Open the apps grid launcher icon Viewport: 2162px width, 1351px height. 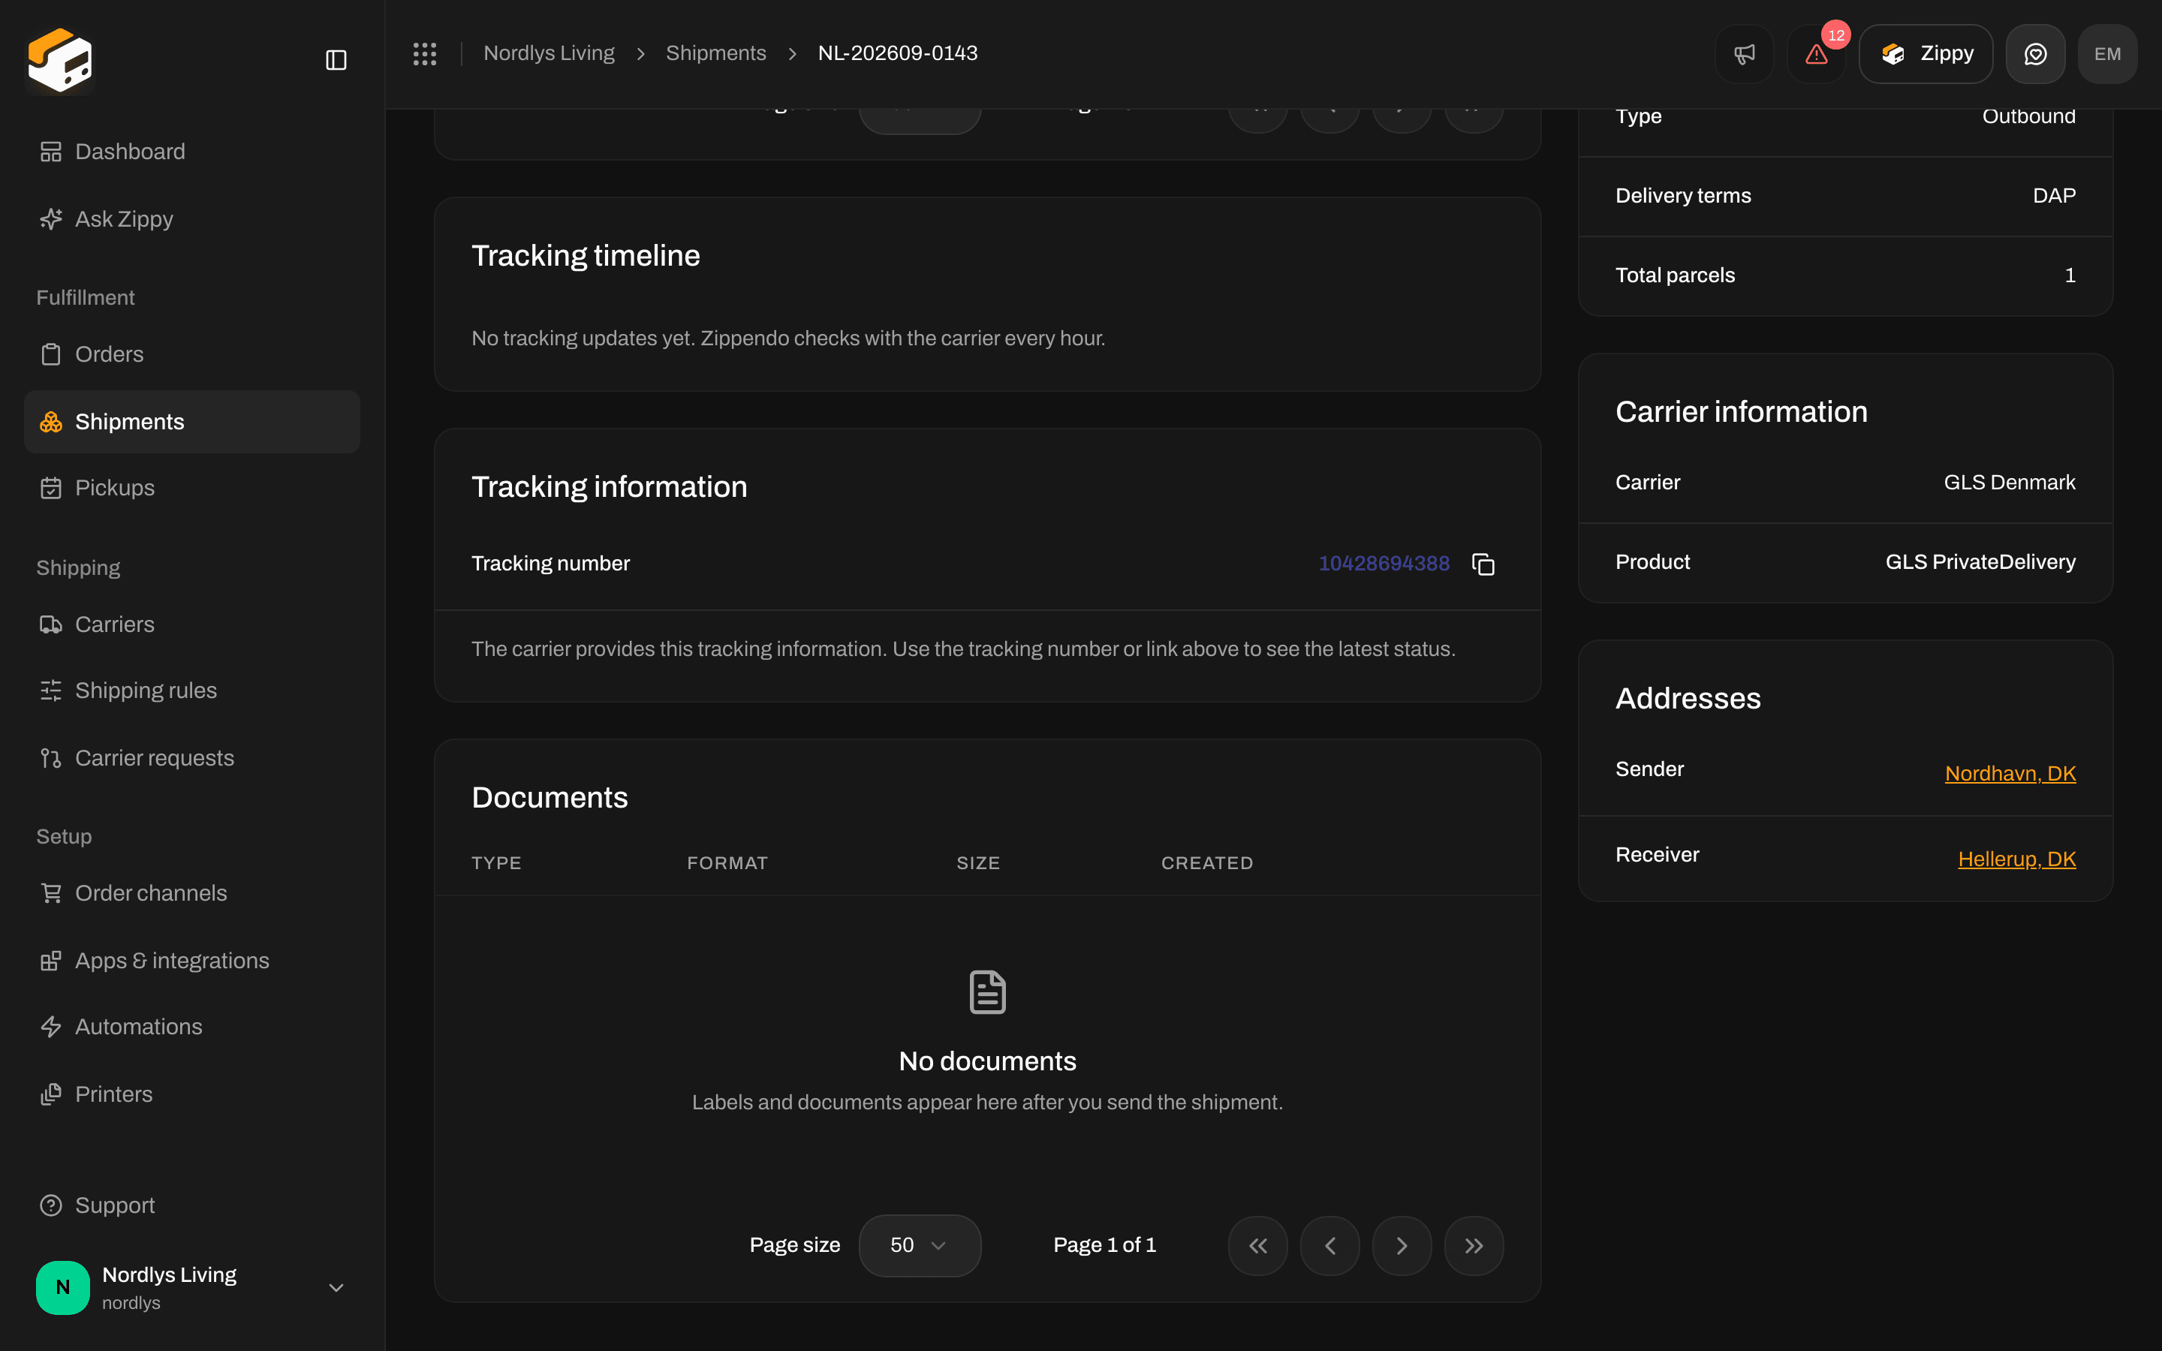[x=424, y=53]
